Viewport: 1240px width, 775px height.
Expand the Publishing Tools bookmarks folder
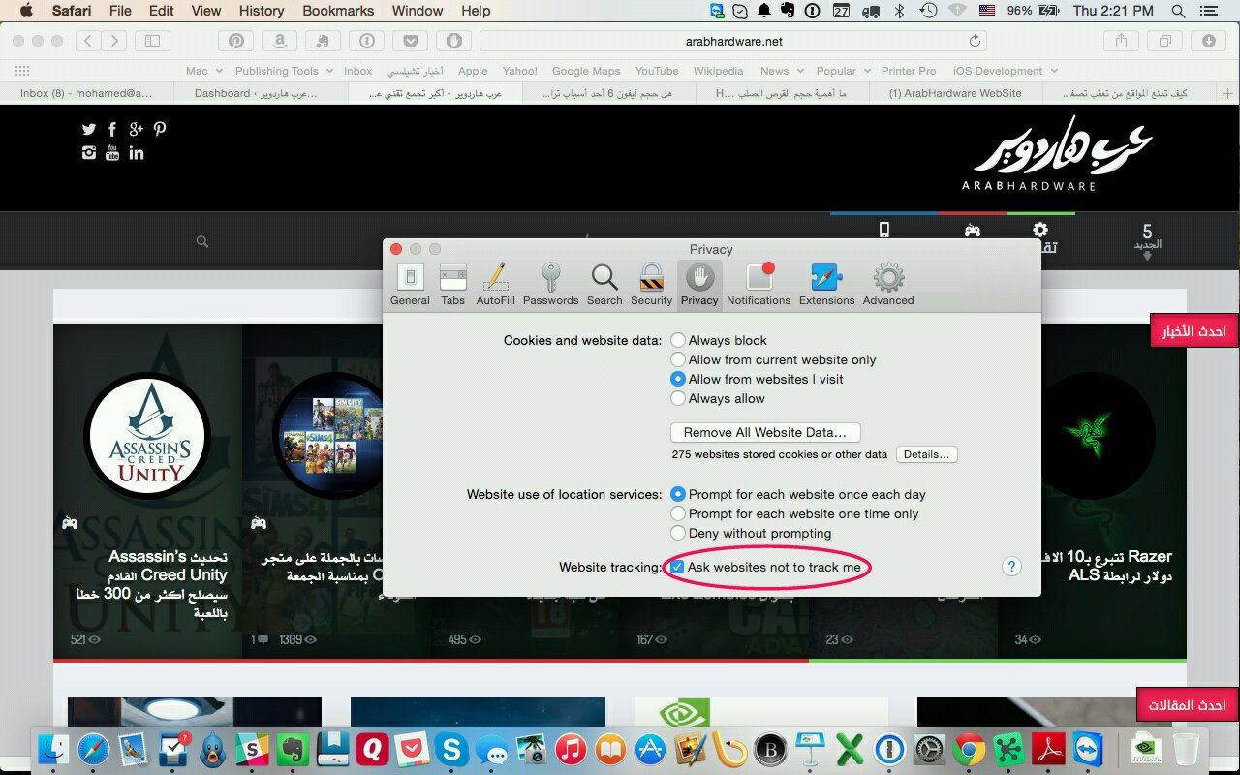[284, 71]
